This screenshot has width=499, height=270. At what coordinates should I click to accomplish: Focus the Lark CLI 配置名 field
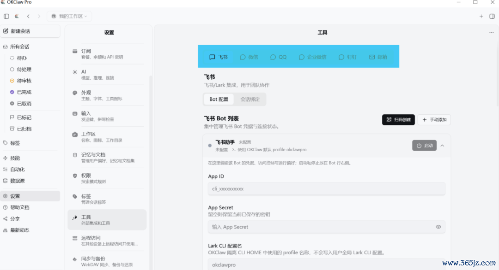(x=327, y=264)
